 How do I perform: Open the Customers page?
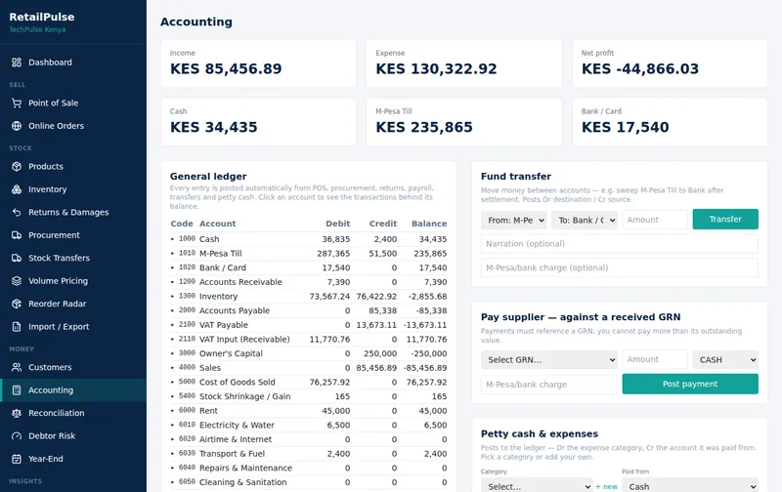(x=73, y=367)
